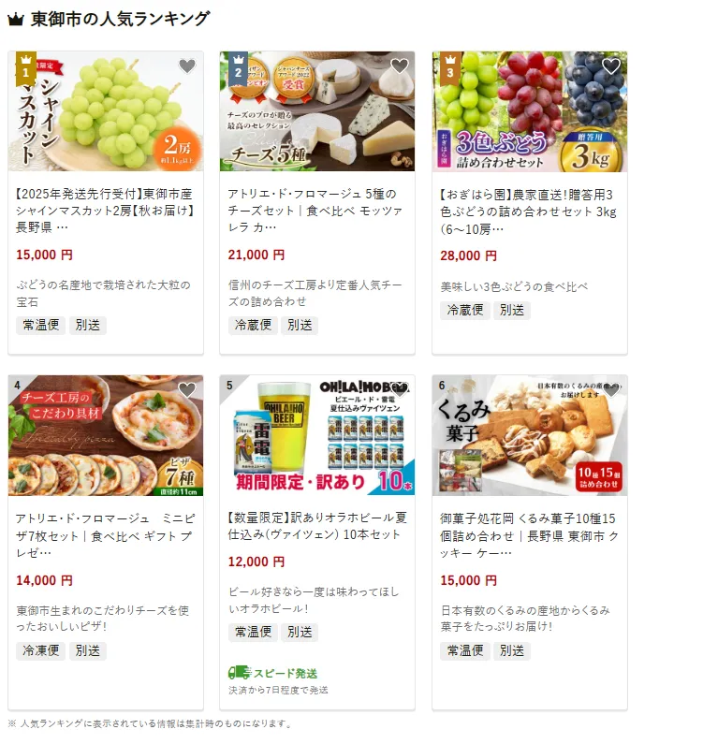Click 別送 tag on くるみ菓子 card
Viewport: 703px width, 744px height.
point(512,650)
